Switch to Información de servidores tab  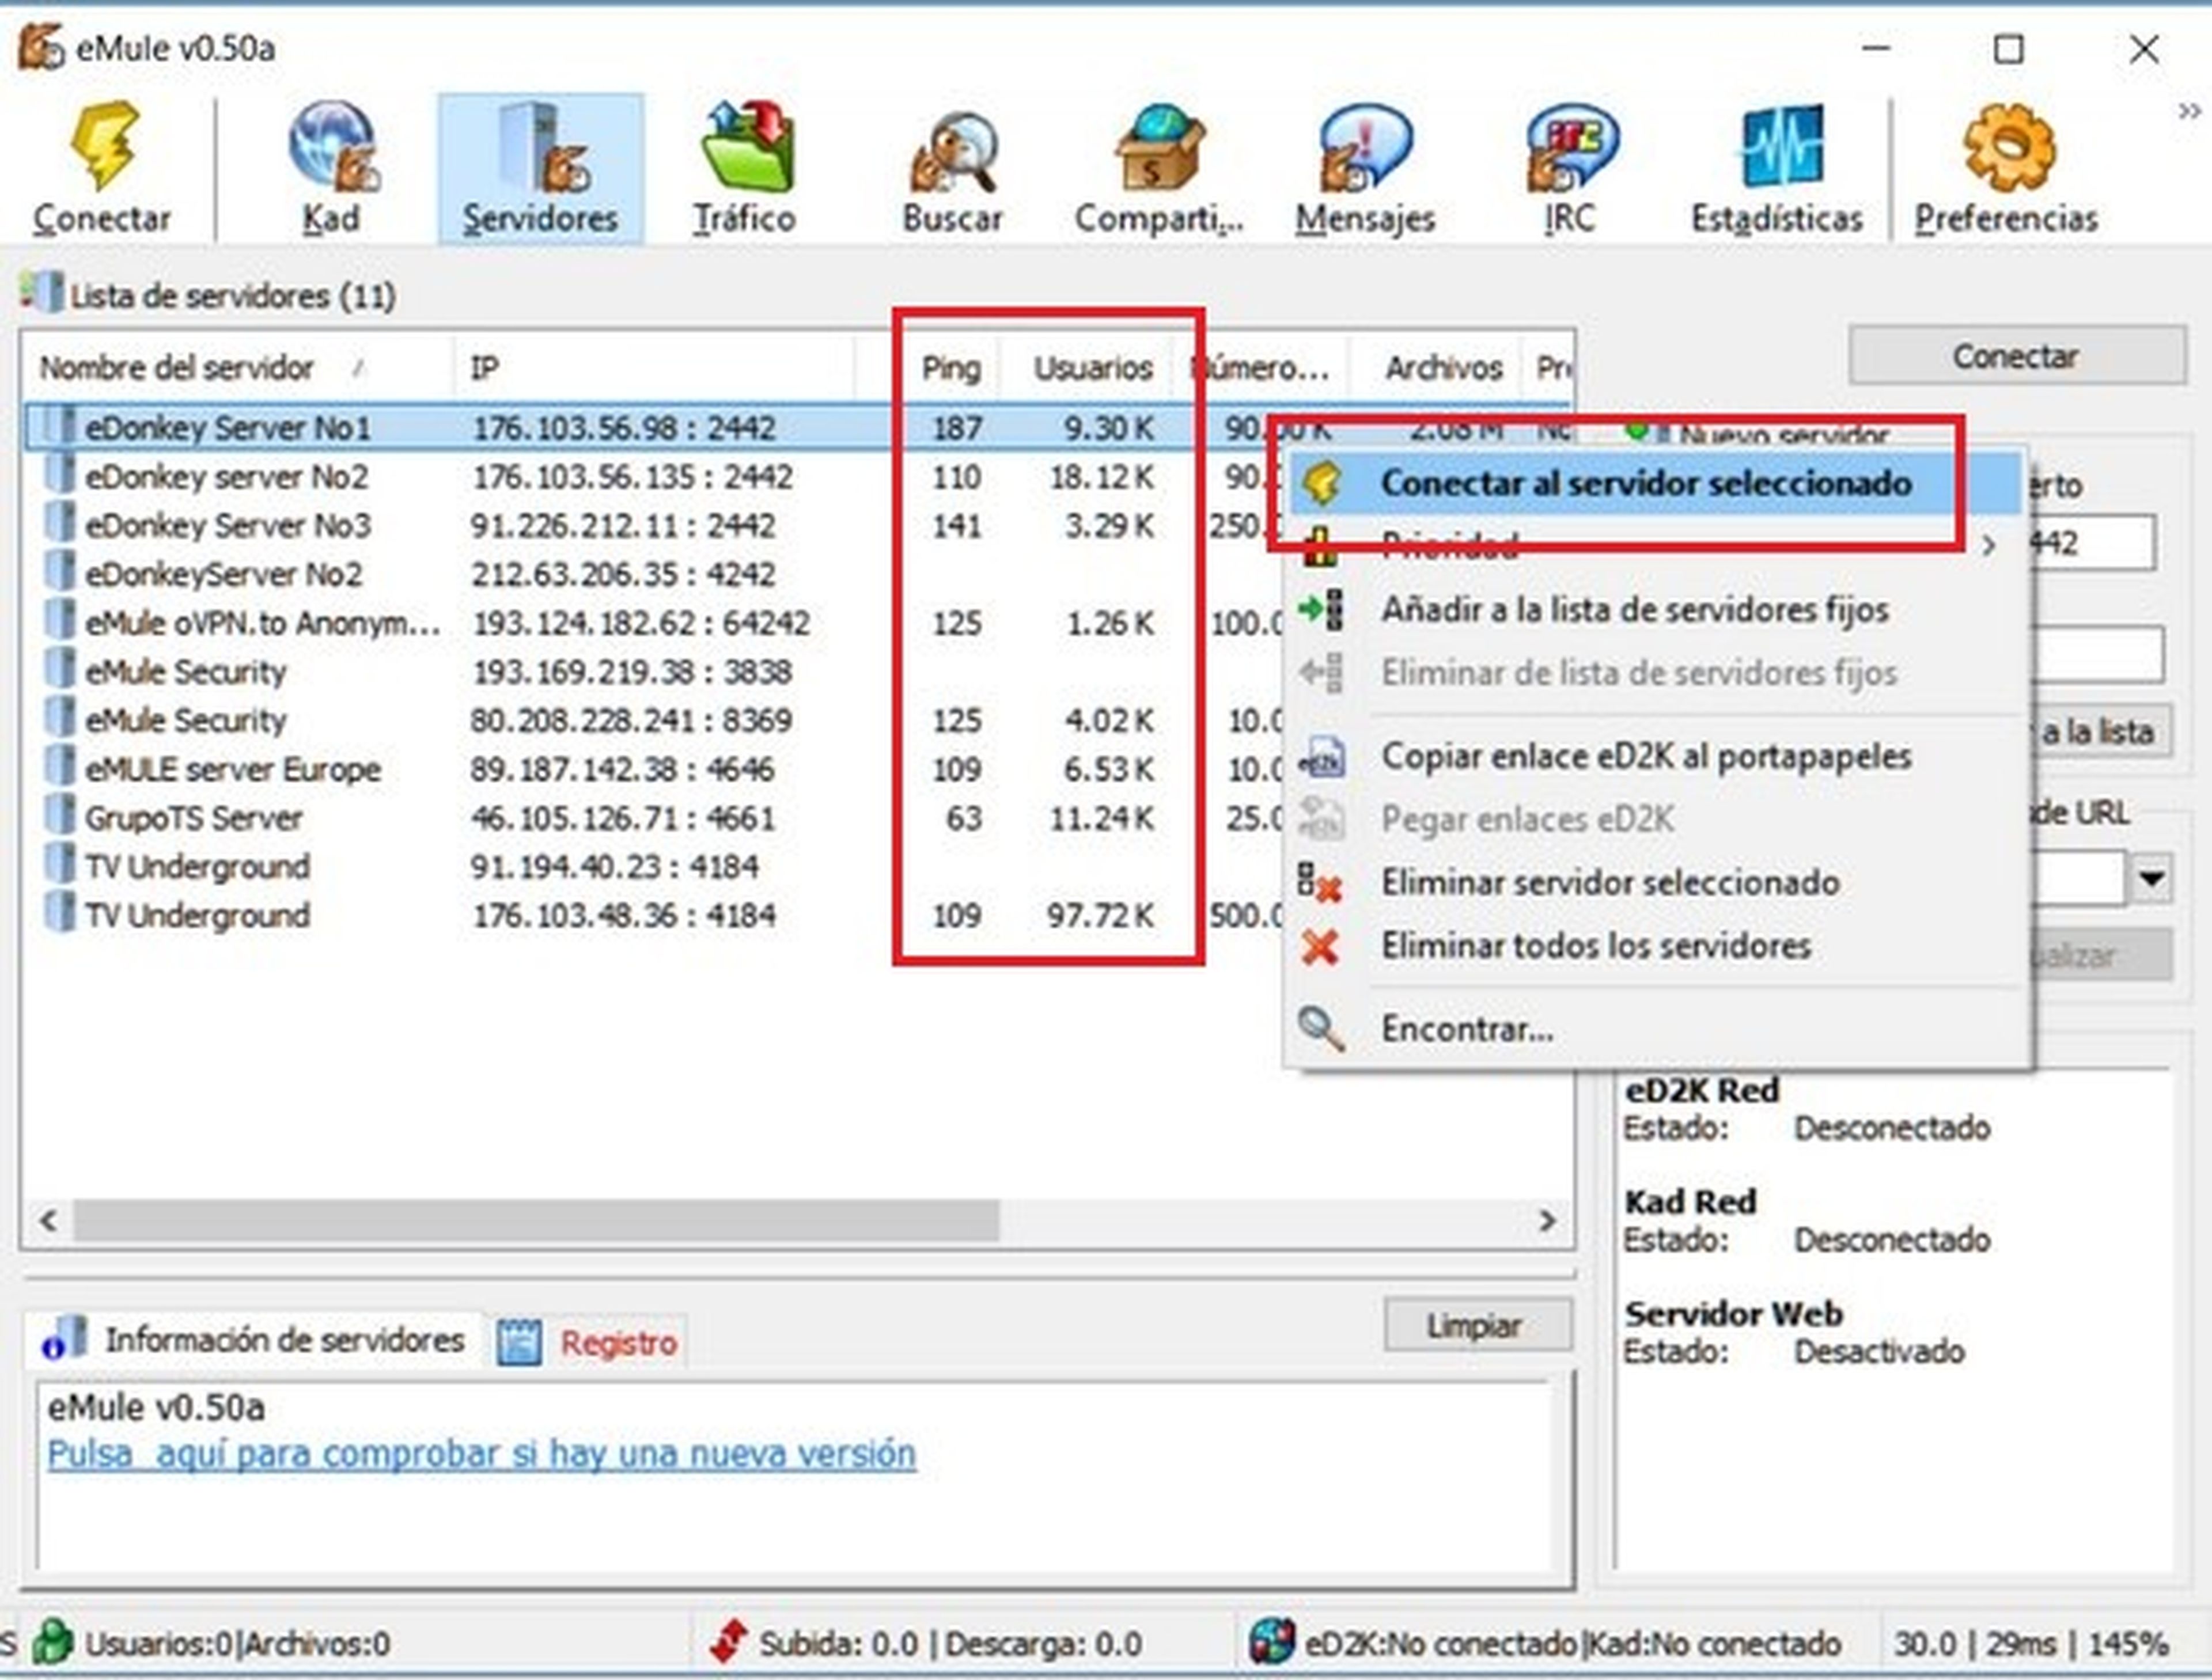[x=254, y=1340]
